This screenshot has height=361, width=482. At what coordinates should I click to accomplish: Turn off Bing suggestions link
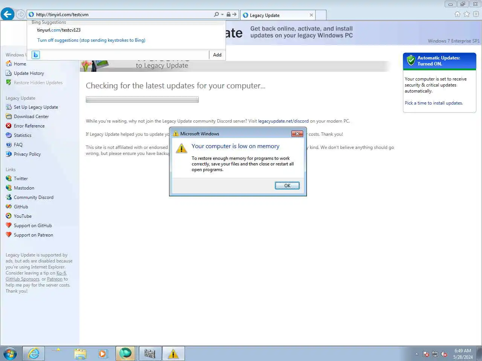[x=91, y=40]
